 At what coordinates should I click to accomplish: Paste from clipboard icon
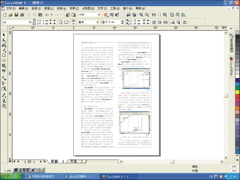(40, 15)
